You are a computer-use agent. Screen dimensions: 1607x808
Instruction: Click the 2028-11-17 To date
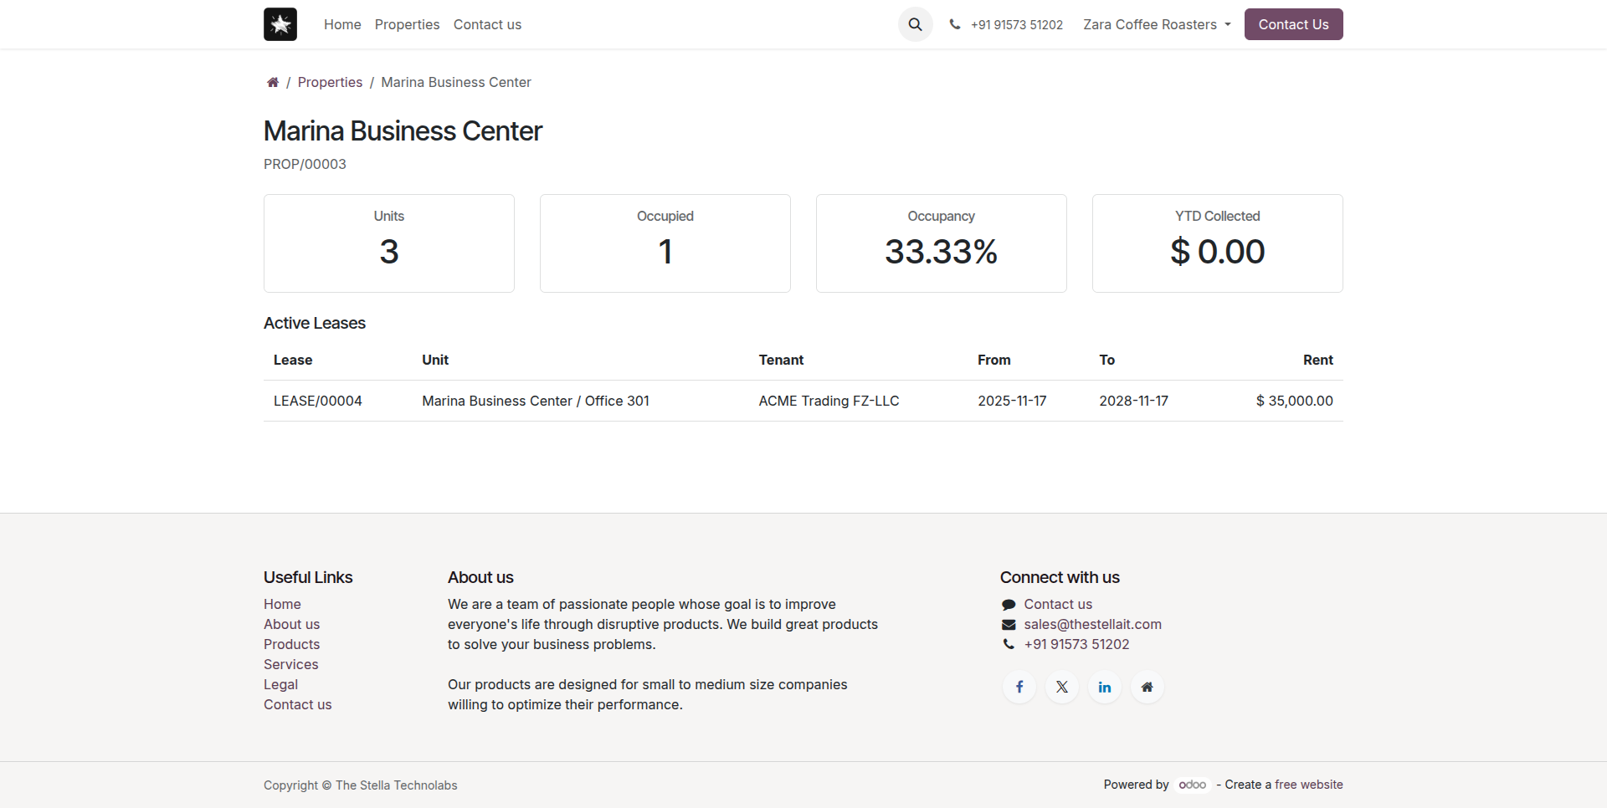tap(1133, 401)
